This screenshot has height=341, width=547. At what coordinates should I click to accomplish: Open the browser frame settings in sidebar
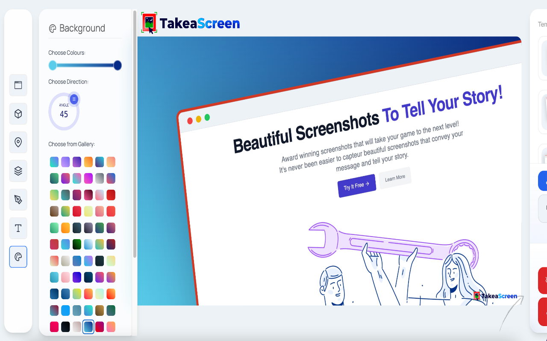[x=18, y=85]
